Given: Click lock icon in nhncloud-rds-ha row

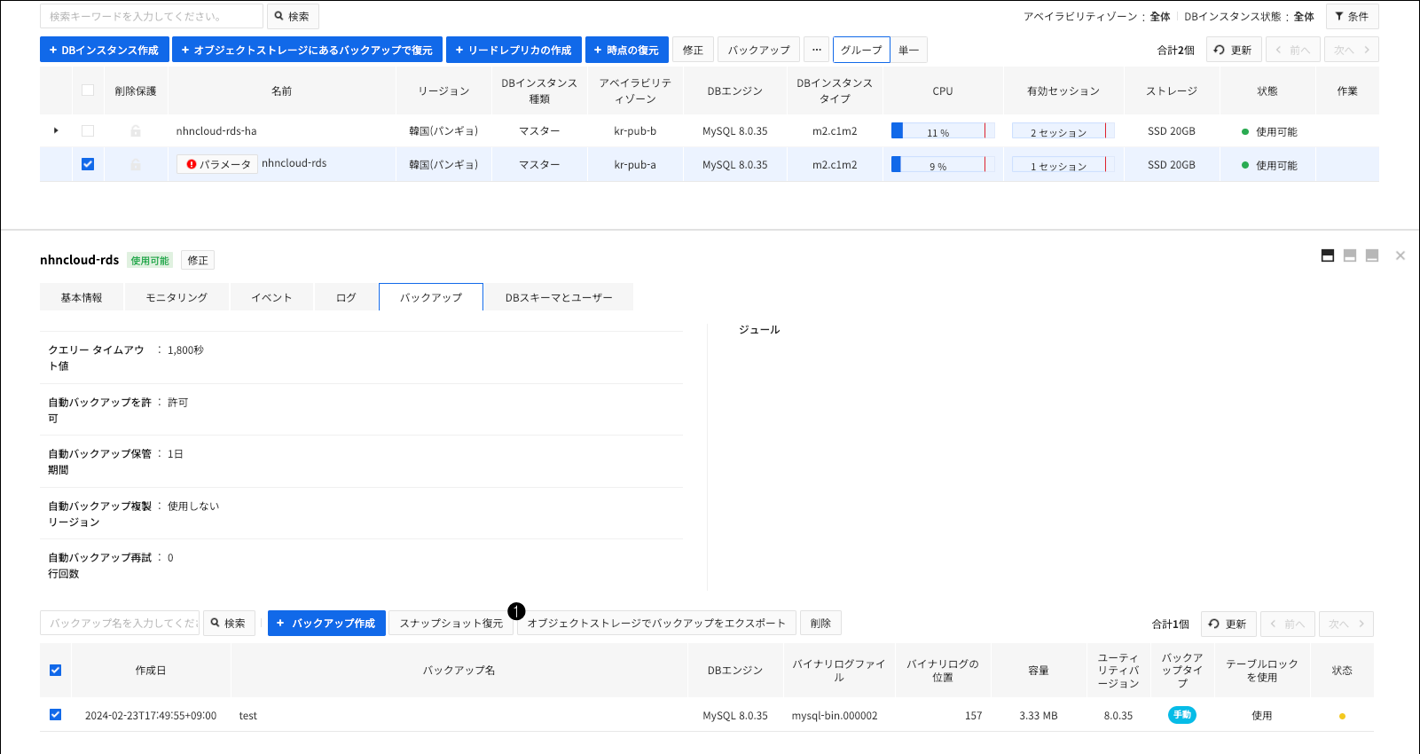Looking at the screenshot, I should coord(136,131).
